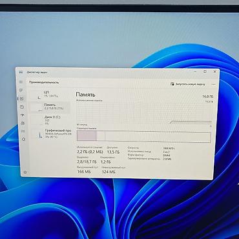Image resolution: width=239 pixels, height=239 pixels.
Task: Select the Графический процессор NVIDIA item
Action: pyautogui.click(x=50, y=134)
